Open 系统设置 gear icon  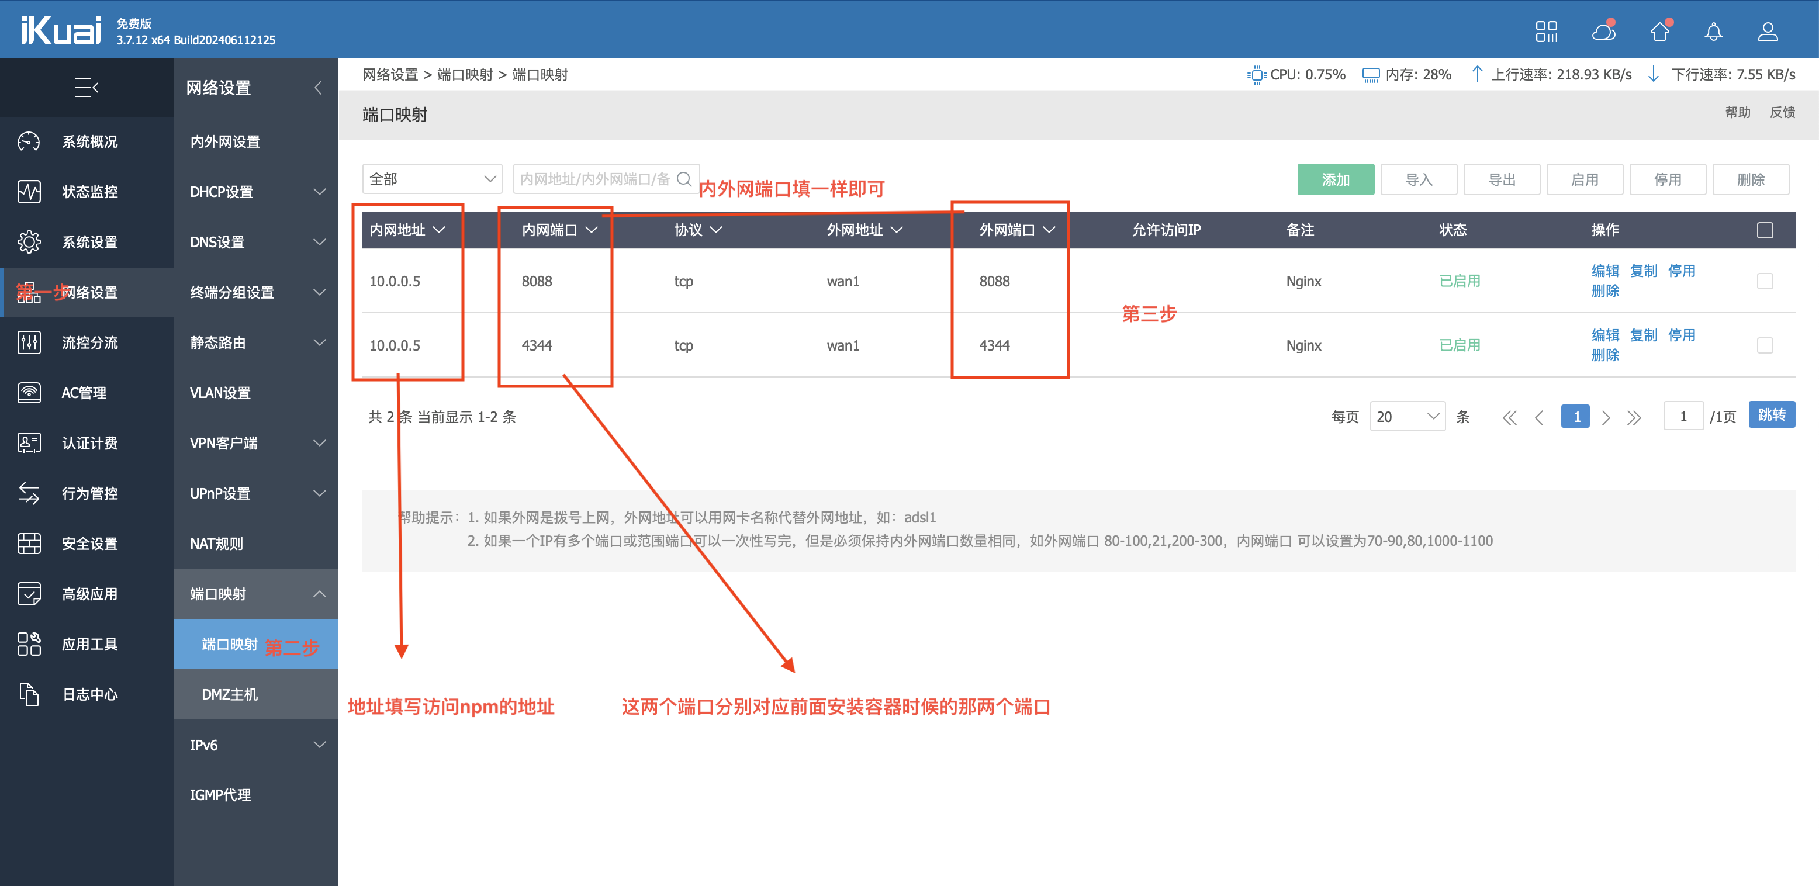[x=29, y=241]
